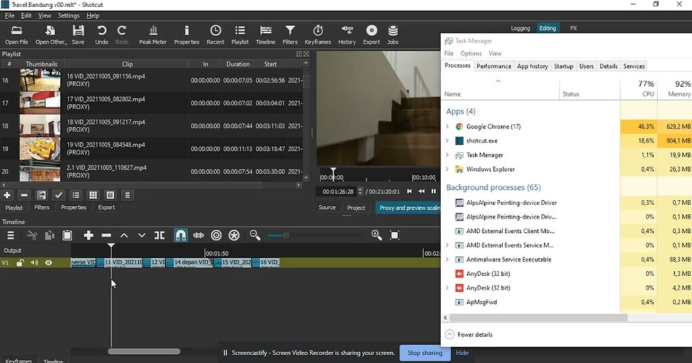Open the Peak Meter panel
This screenshot has width=692, height=363.
[153, 34]
